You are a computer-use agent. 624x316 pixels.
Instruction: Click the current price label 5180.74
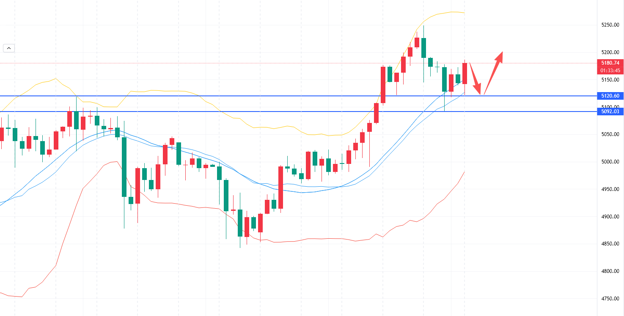(x=610, y=63)
